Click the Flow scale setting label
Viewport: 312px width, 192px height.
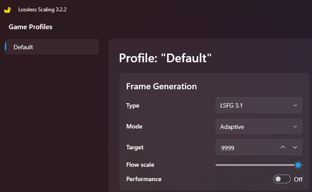[140, 165]
